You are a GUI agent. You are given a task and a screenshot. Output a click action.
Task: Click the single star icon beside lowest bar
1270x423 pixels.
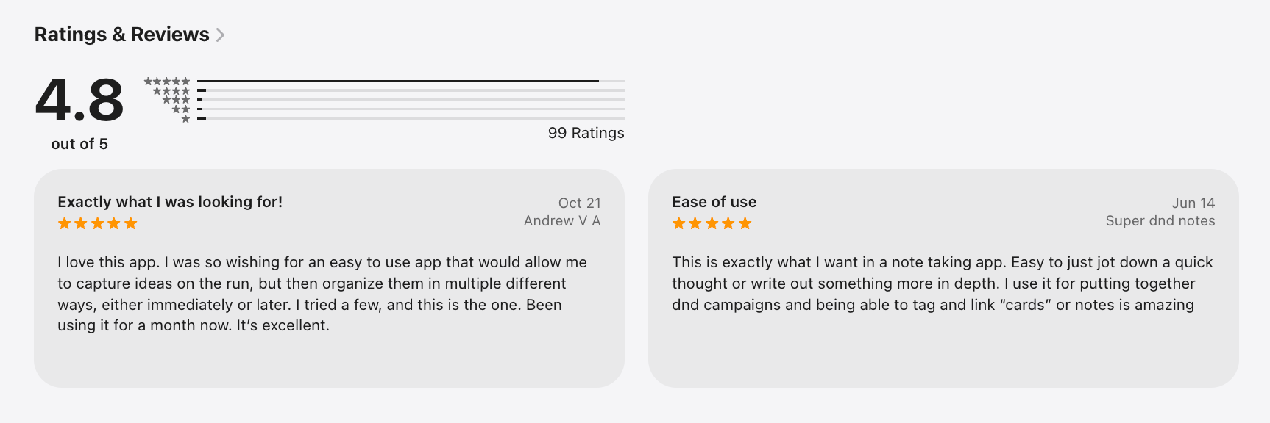[187, 118]
